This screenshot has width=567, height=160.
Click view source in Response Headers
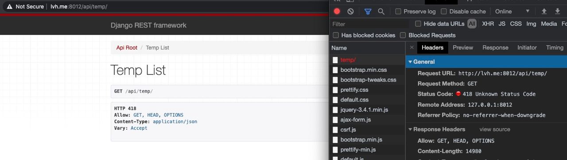[495, 129]
